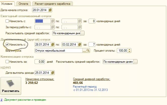Switch to 'Оплата' tab
Viewport: 167px width, 105px height.
tap(23, 4)
